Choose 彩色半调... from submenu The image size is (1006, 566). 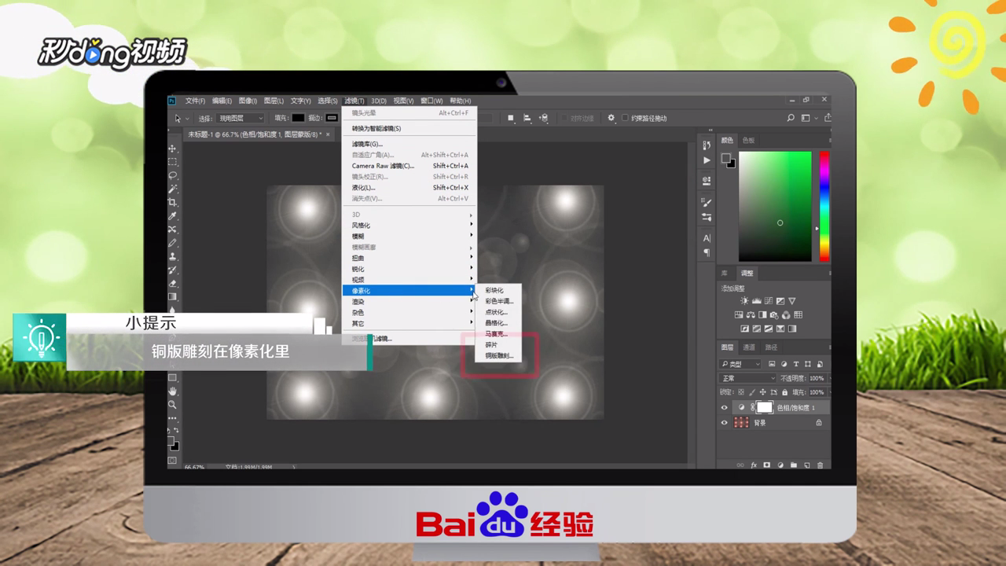click(498, 301)
